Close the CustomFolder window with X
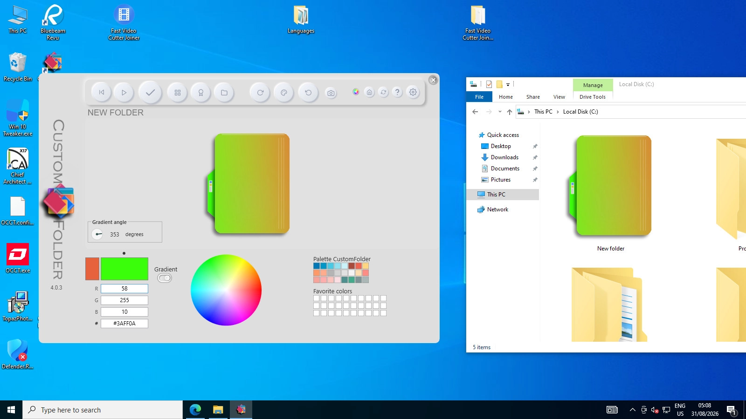Viewport: 746px width, 419px height. [x=433, y=80]
